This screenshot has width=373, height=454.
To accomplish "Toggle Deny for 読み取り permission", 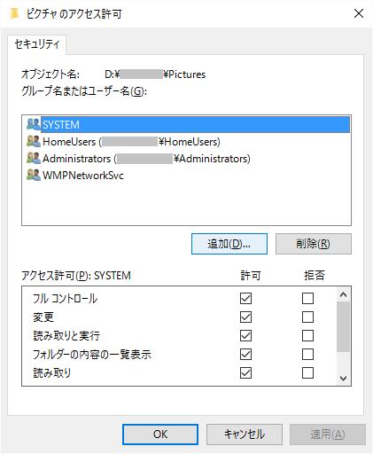I will (x=307, y=373).
